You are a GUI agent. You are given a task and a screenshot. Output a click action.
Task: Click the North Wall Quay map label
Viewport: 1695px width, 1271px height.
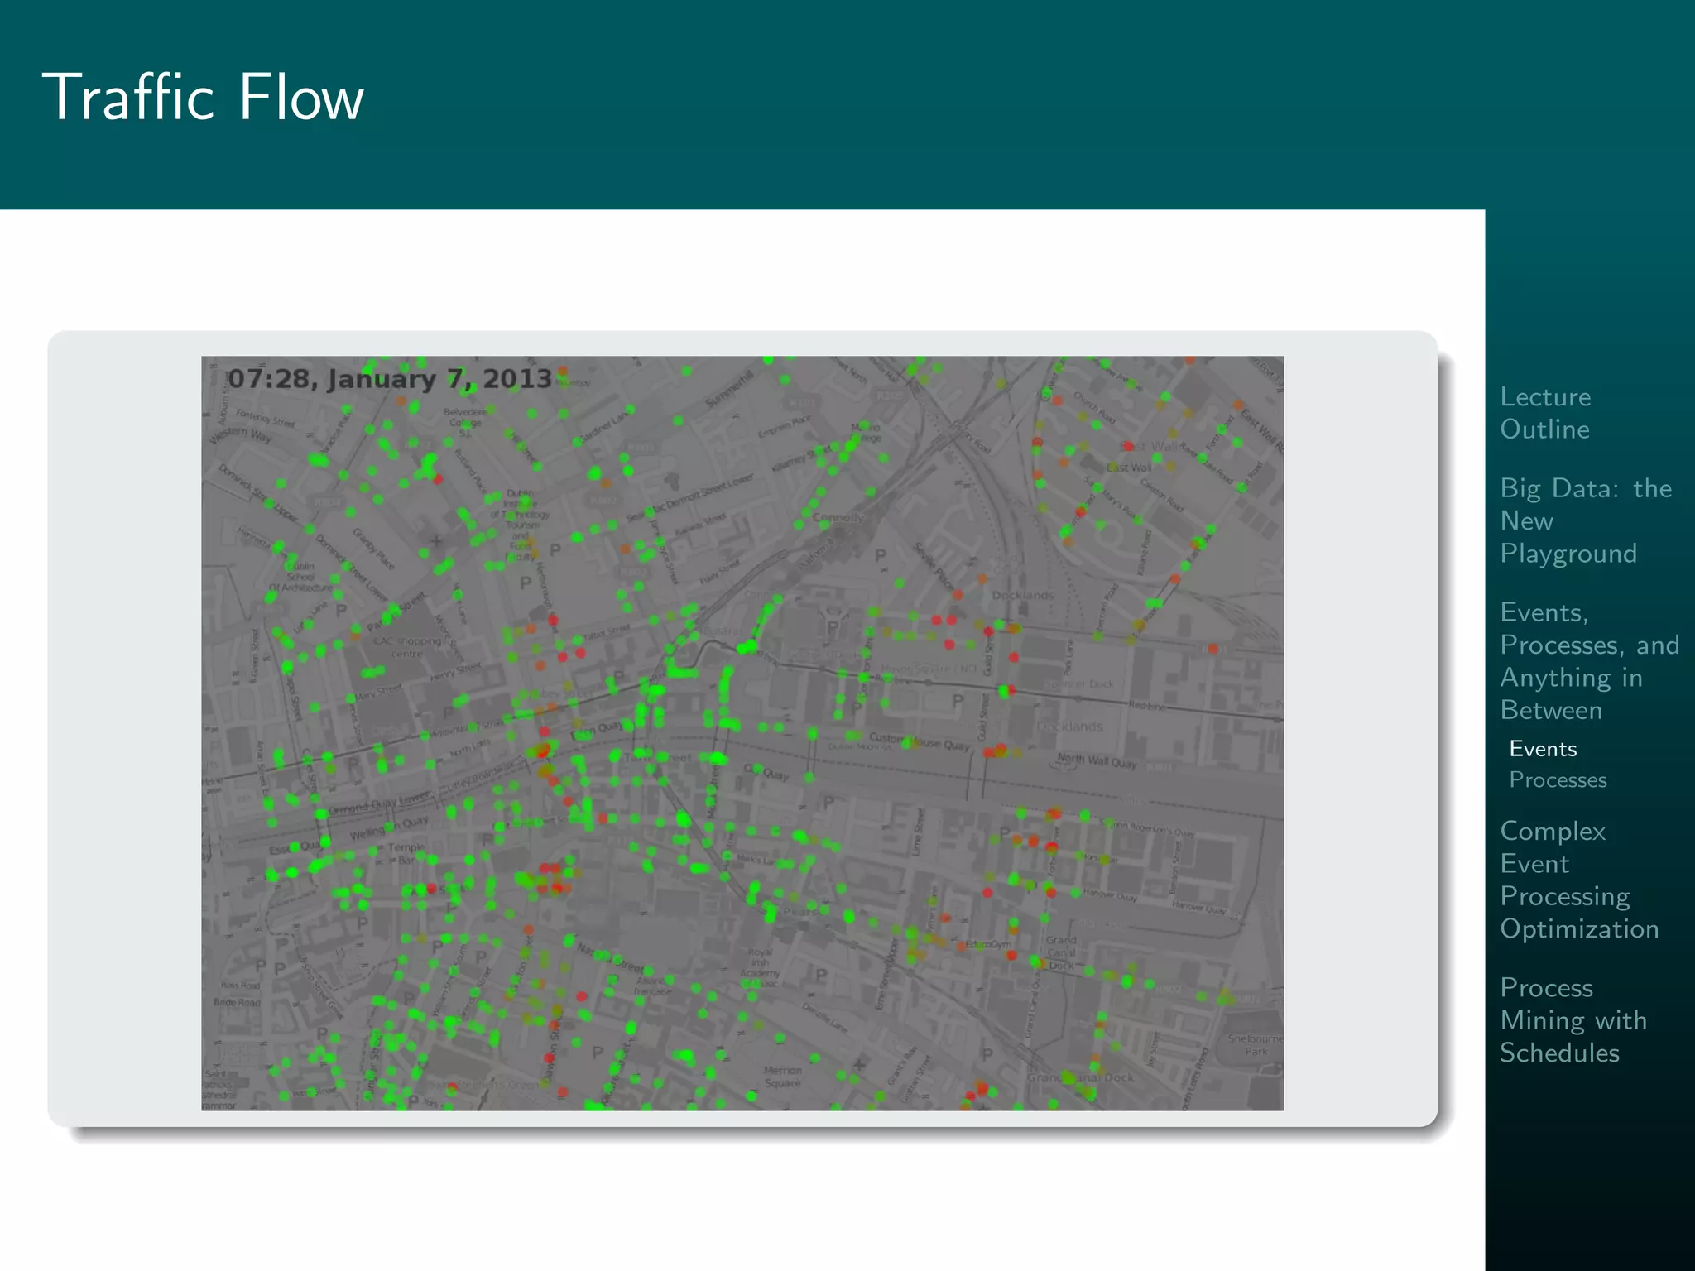coord(1097,760)
